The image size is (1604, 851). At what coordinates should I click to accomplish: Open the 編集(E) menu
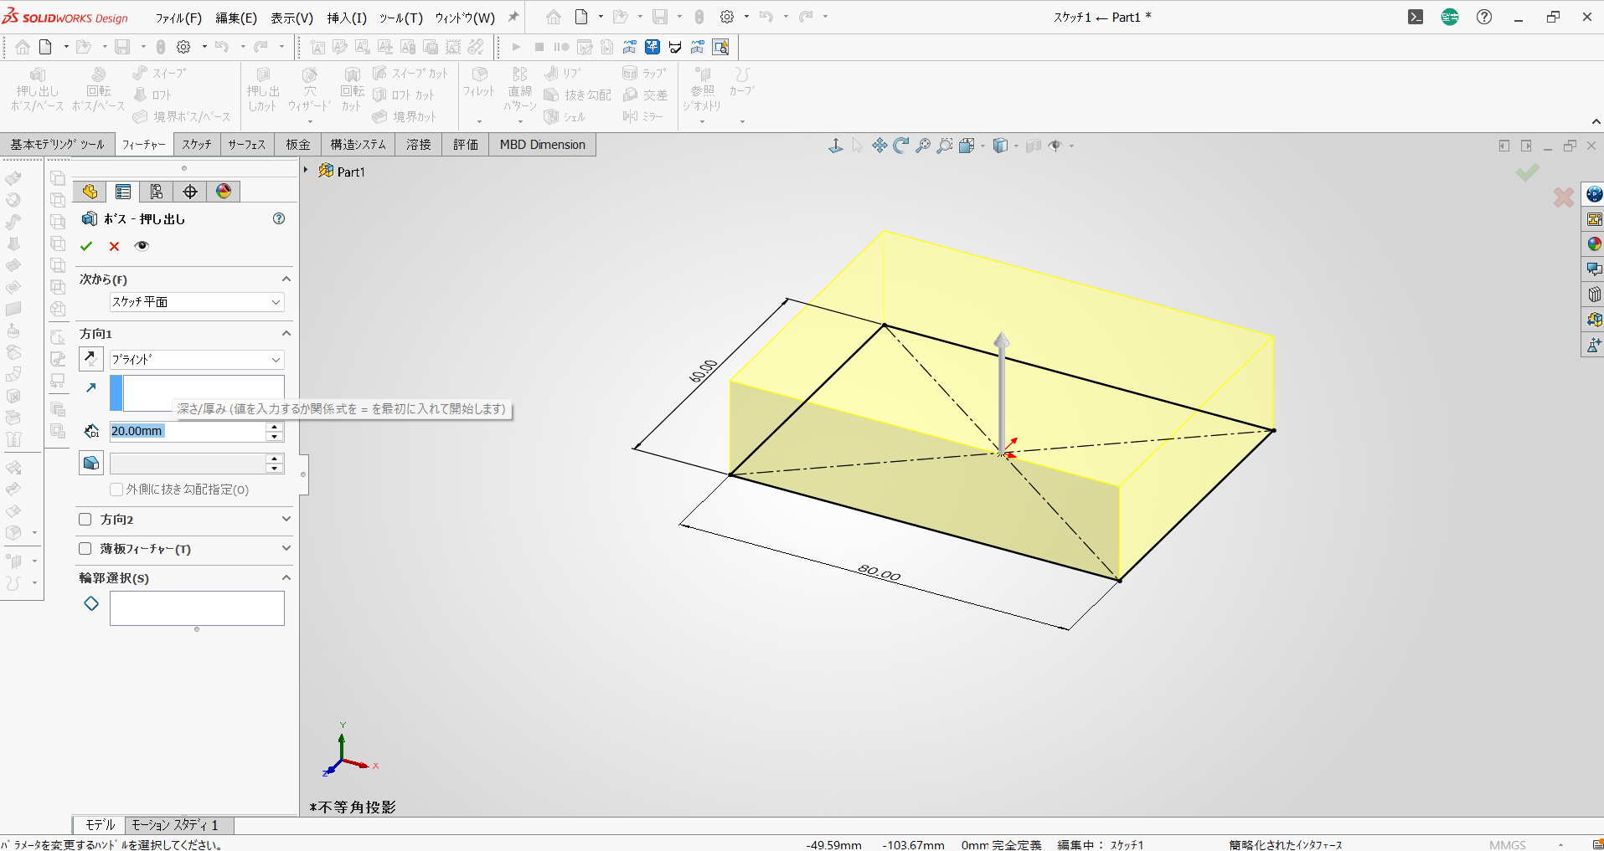pyautogui.click(x=236, y=18)
